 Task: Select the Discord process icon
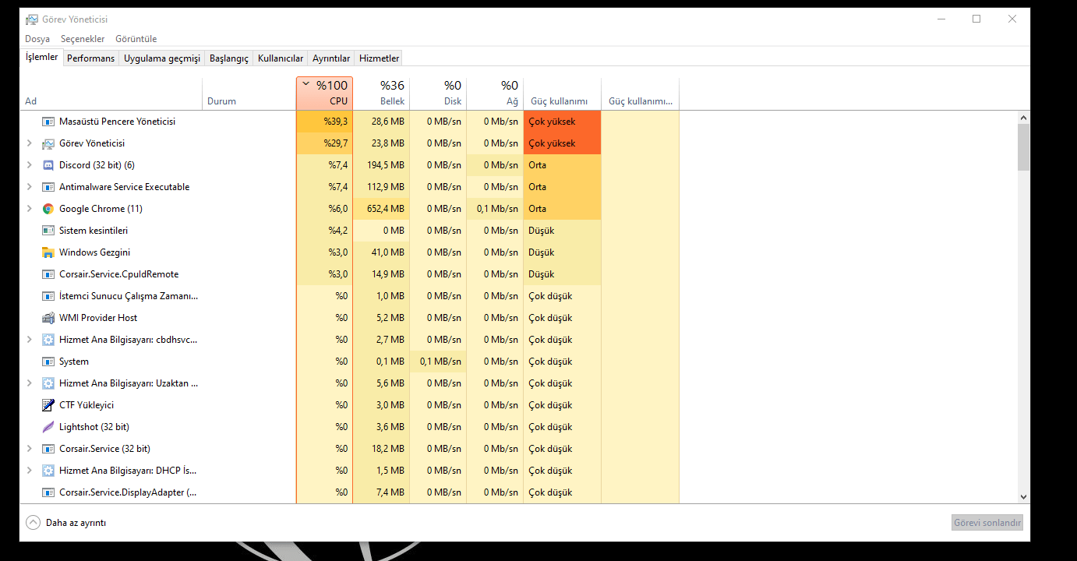pyautogui.click(x=48, y=165)
